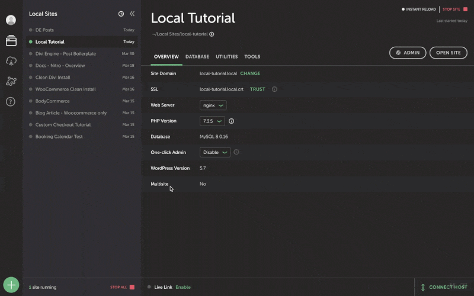
Task: Switch to the Tools tab
Action: (x=252, y=56)
